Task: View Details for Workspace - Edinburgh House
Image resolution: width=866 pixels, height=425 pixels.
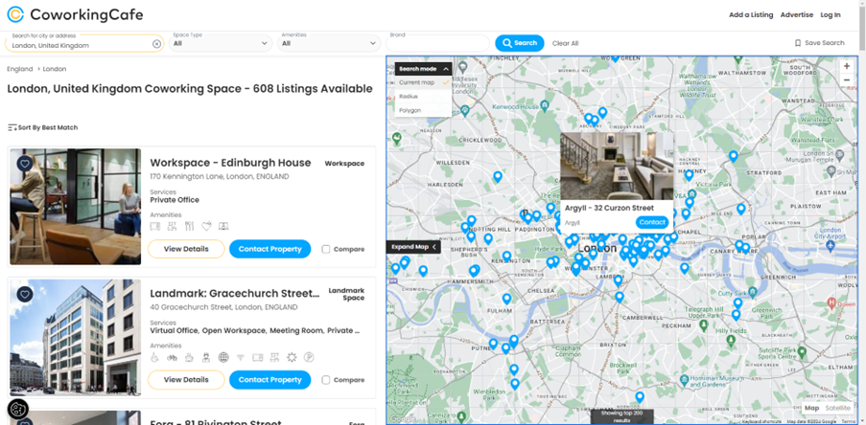Action: coord(186,249)
